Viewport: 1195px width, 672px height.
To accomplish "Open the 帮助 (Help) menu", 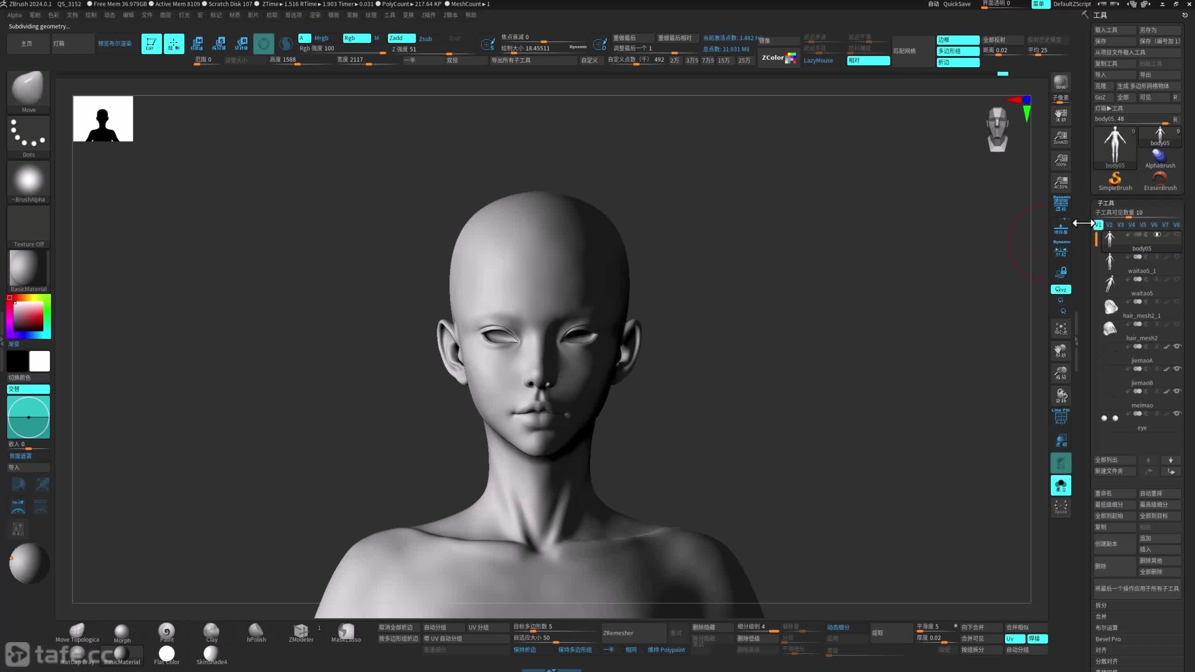I will (471, 15).
